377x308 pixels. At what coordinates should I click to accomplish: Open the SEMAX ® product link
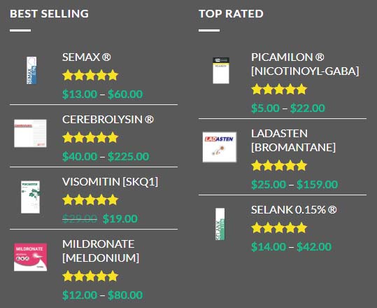point(87,57)
